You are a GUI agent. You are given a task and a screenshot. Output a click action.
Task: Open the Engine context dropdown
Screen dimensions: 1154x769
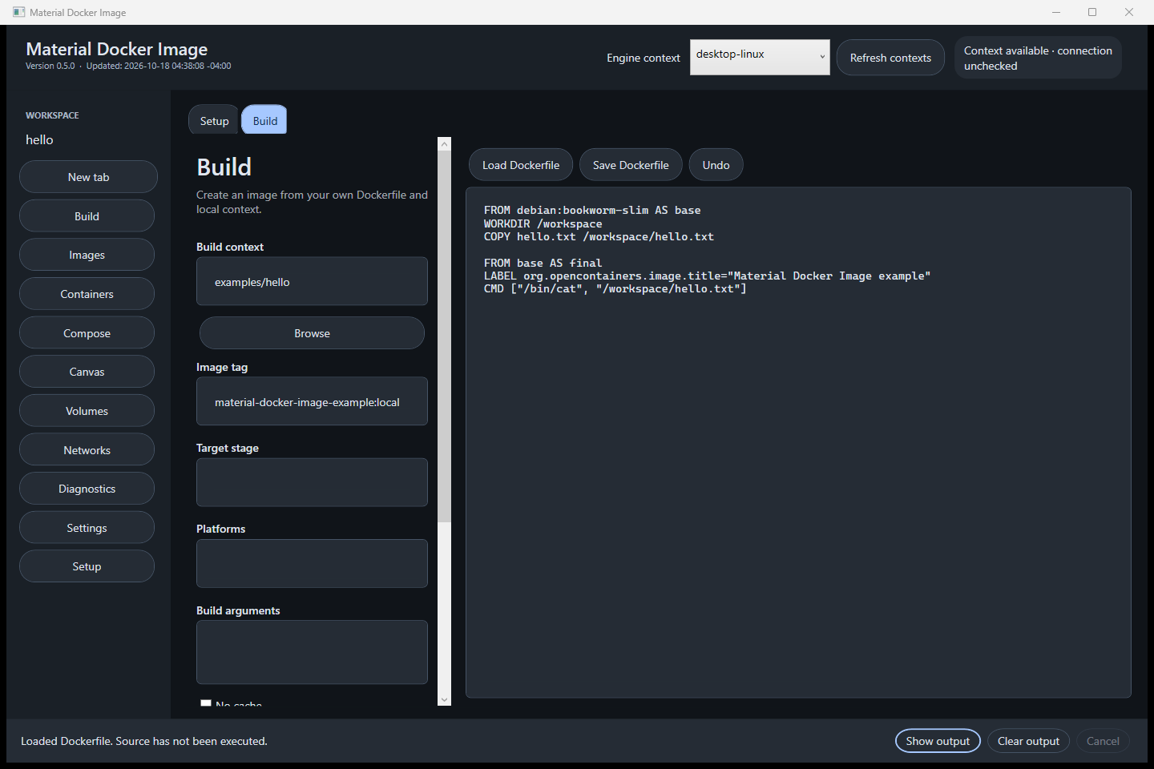[760, 57]
